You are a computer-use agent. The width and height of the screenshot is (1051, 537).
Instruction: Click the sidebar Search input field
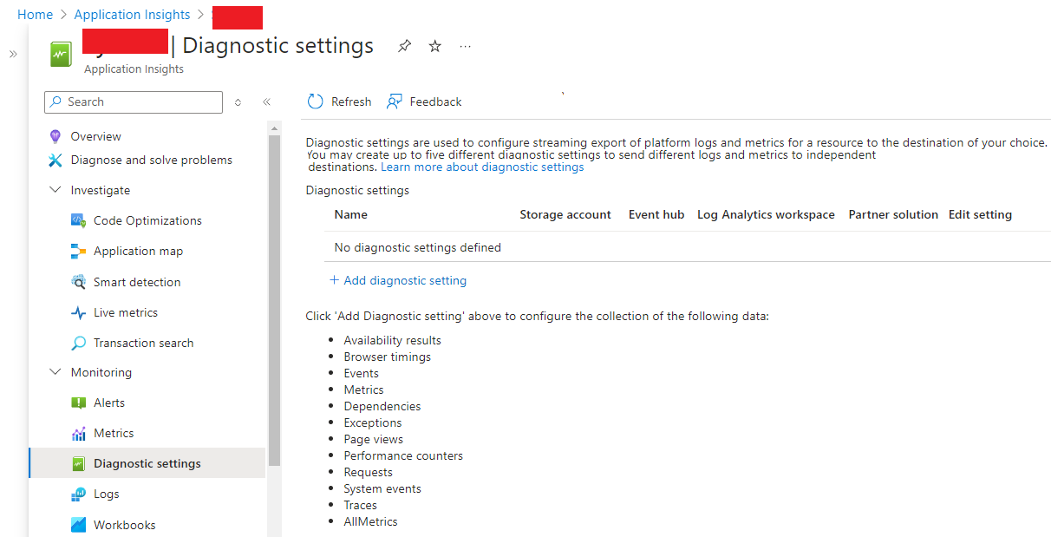(134, 102)
